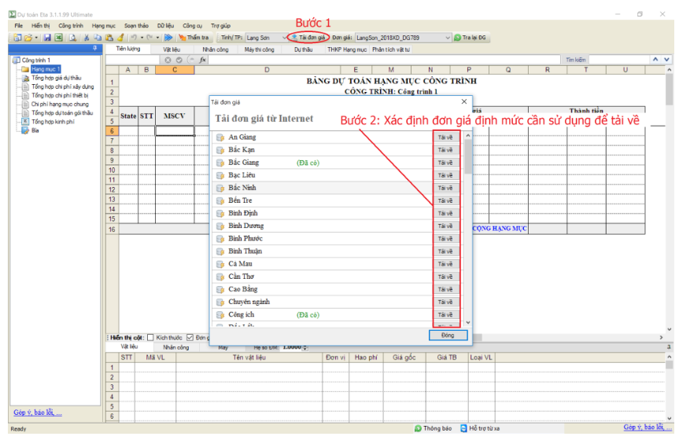Switch to the Máy thi công tab
Image resolution: width=679 pixels, height=440 pixels.
pos(259,49)
